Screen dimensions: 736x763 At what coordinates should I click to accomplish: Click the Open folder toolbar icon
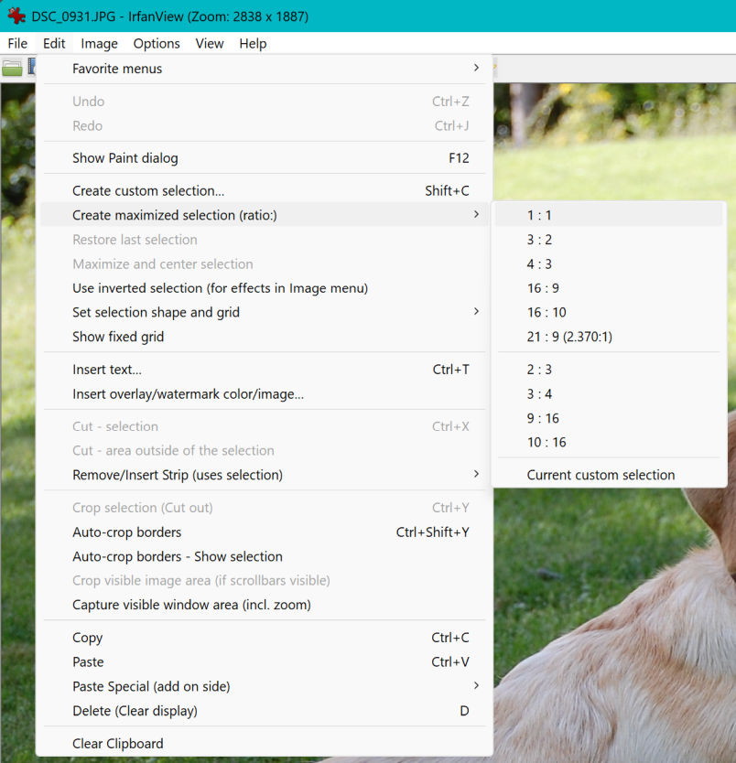(12, 68)
